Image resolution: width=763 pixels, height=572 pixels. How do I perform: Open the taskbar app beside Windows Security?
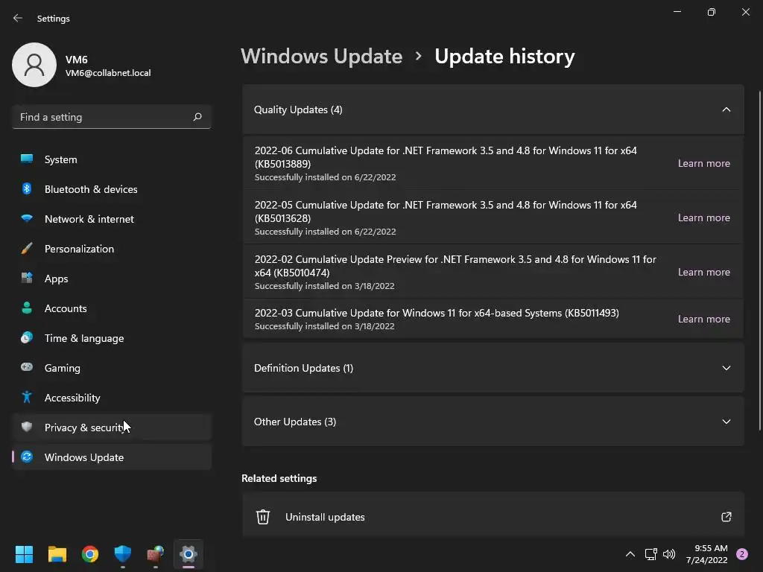[x=156, y=554]
